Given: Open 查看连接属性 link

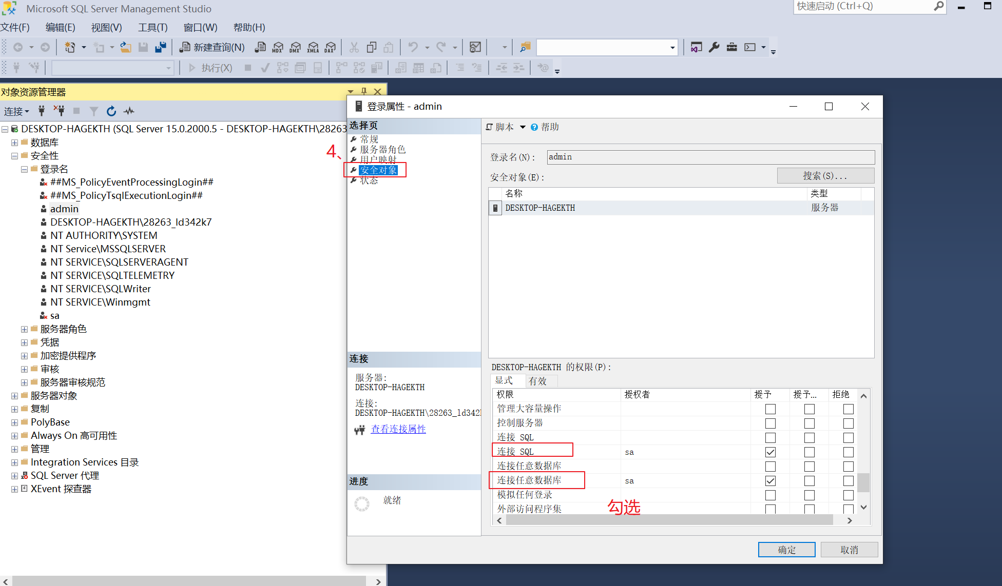Looking at the screenshot, I should click(398, 429).
